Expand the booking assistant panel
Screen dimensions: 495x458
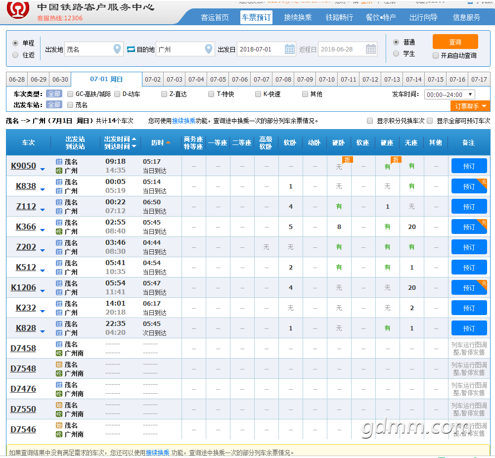coord(470,106)
